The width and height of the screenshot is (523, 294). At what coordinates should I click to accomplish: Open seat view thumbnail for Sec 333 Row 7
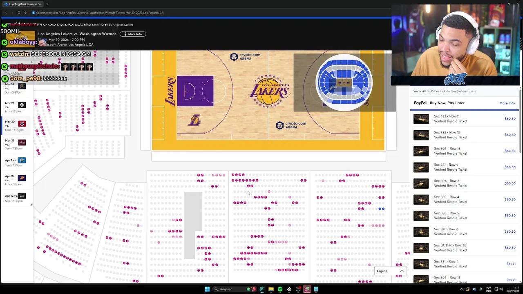pyautogui.click(x=421, y=119)
